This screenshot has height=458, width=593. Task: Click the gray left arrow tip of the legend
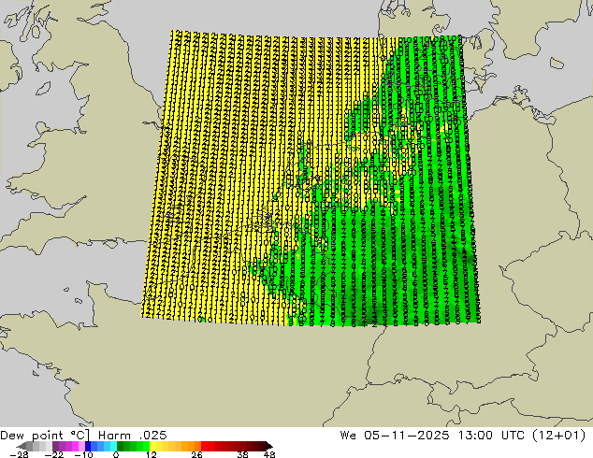22,446
